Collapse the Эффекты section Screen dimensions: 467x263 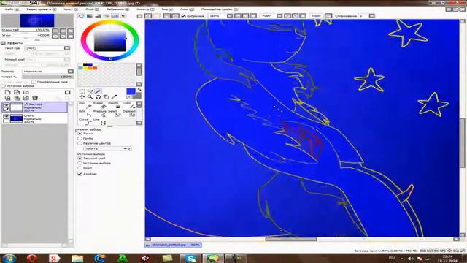click(3, 43)
